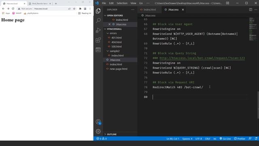Click the code minimap
Image resolution: width=259 pixels, height=146 pixels.
[x=253, y=29]
